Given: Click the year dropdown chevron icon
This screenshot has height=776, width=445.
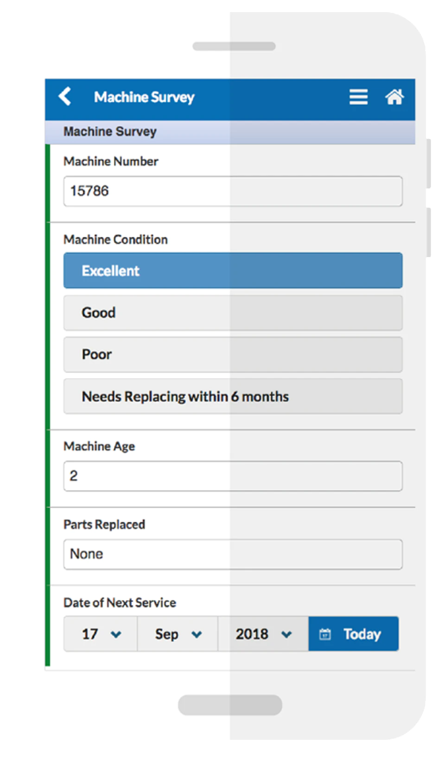Looking at the screenshot, I should (286, 634).
